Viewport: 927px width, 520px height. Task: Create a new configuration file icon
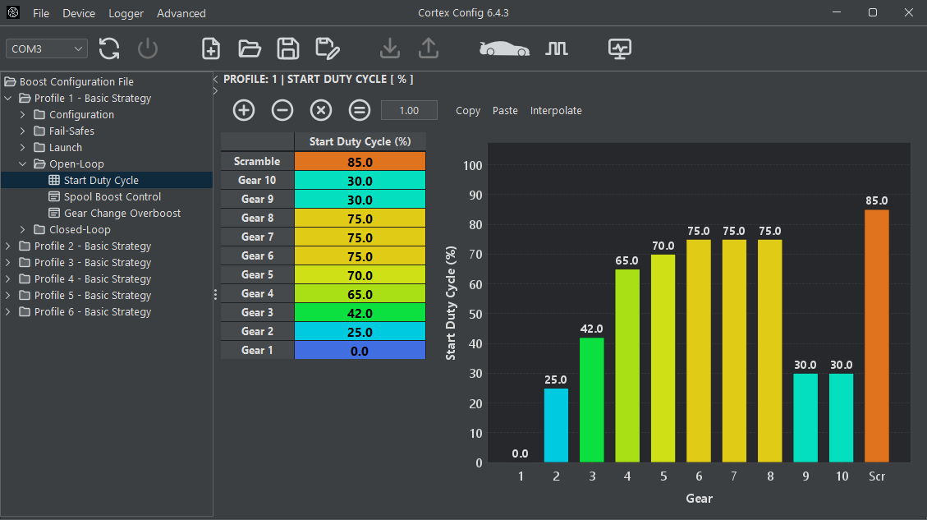point(211,48)
